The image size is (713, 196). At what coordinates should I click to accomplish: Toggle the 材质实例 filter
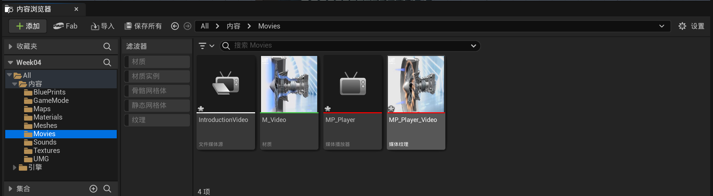(157, 76)
